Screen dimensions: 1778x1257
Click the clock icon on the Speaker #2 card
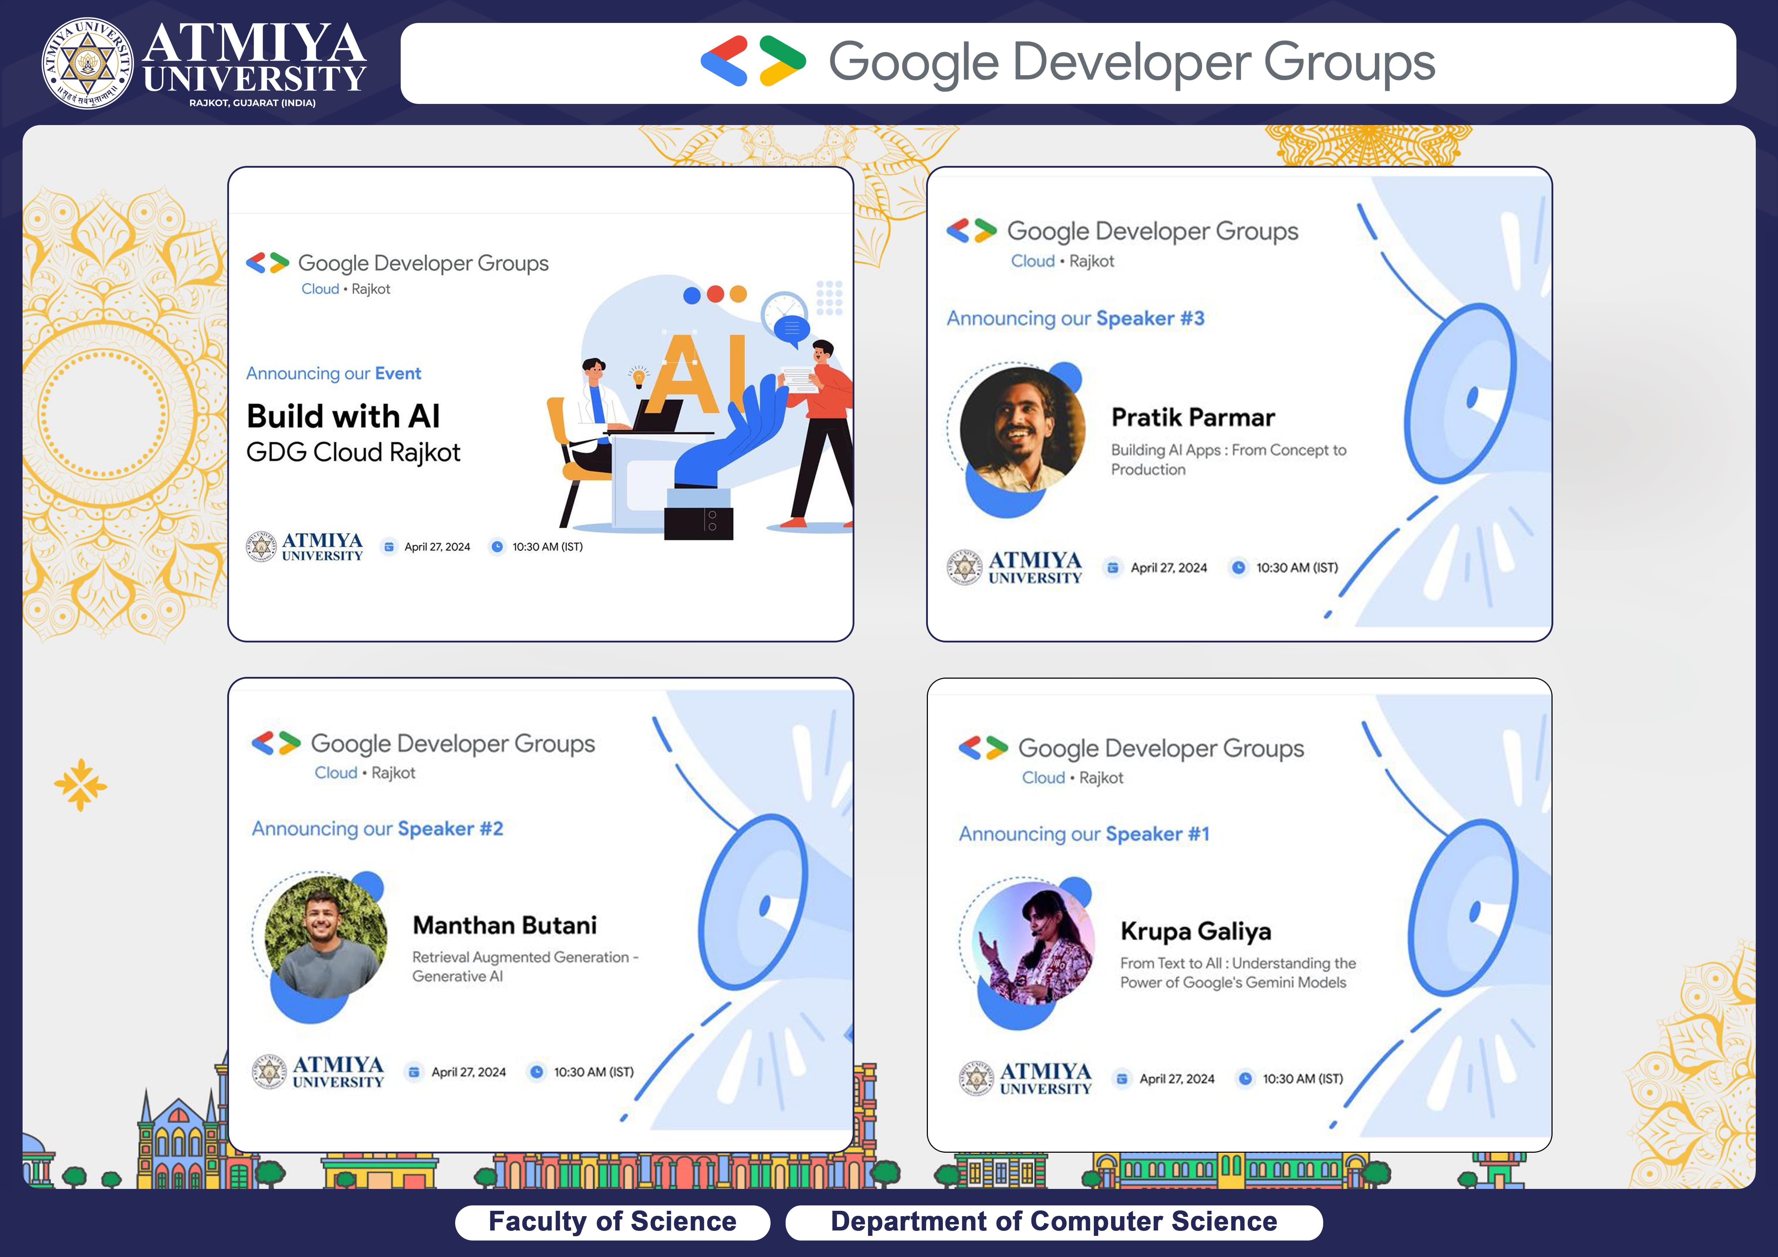pyautogui.click(x=537, y=1072)
